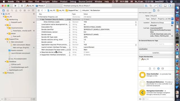
Task: Open the Report navigator
Action: (33, 10)
